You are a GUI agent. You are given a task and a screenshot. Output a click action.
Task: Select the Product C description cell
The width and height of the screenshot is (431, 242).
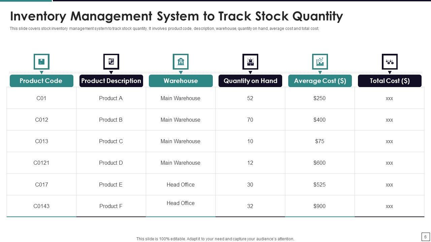[111, 142]
